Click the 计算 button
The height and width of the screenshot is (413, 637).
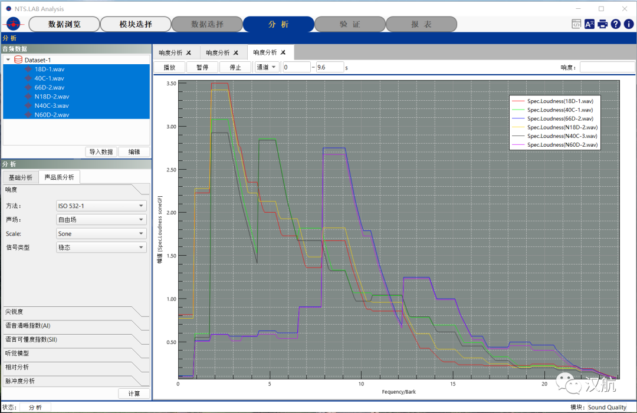pyautogui.click(x=134, y=394)
